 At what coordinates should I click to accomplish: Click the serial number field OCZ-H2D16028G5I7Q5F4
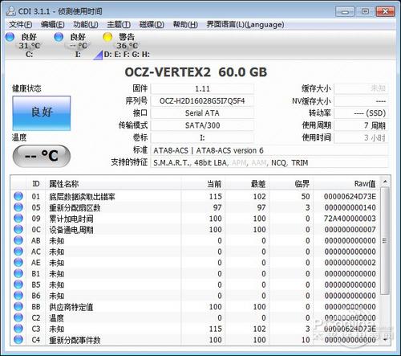pyautogui.click(x=202, y=101)
